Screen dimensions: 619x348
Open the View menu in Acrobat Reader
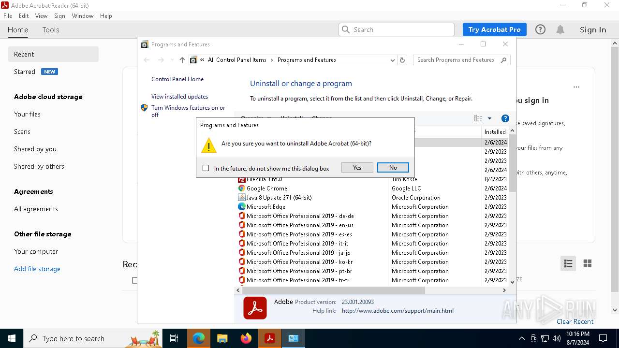point(41,16)
